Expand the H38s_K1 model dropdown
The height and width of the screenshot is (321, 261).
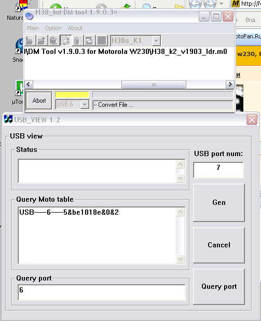point(156,40)
